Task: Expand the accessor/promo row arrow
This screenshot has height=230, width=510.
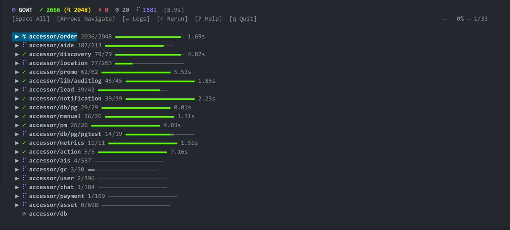Action: (17, 72)
